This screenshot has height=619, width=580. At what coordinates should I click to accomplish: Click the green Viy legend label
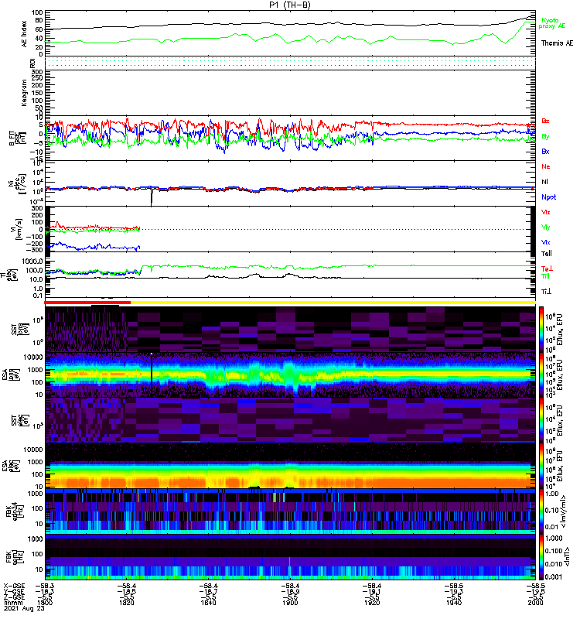(545, 227)
